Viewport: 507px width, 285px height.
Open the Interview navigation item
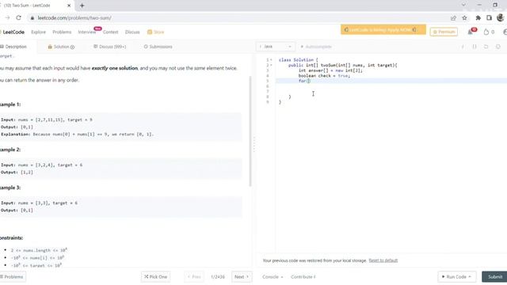(87, 32)
